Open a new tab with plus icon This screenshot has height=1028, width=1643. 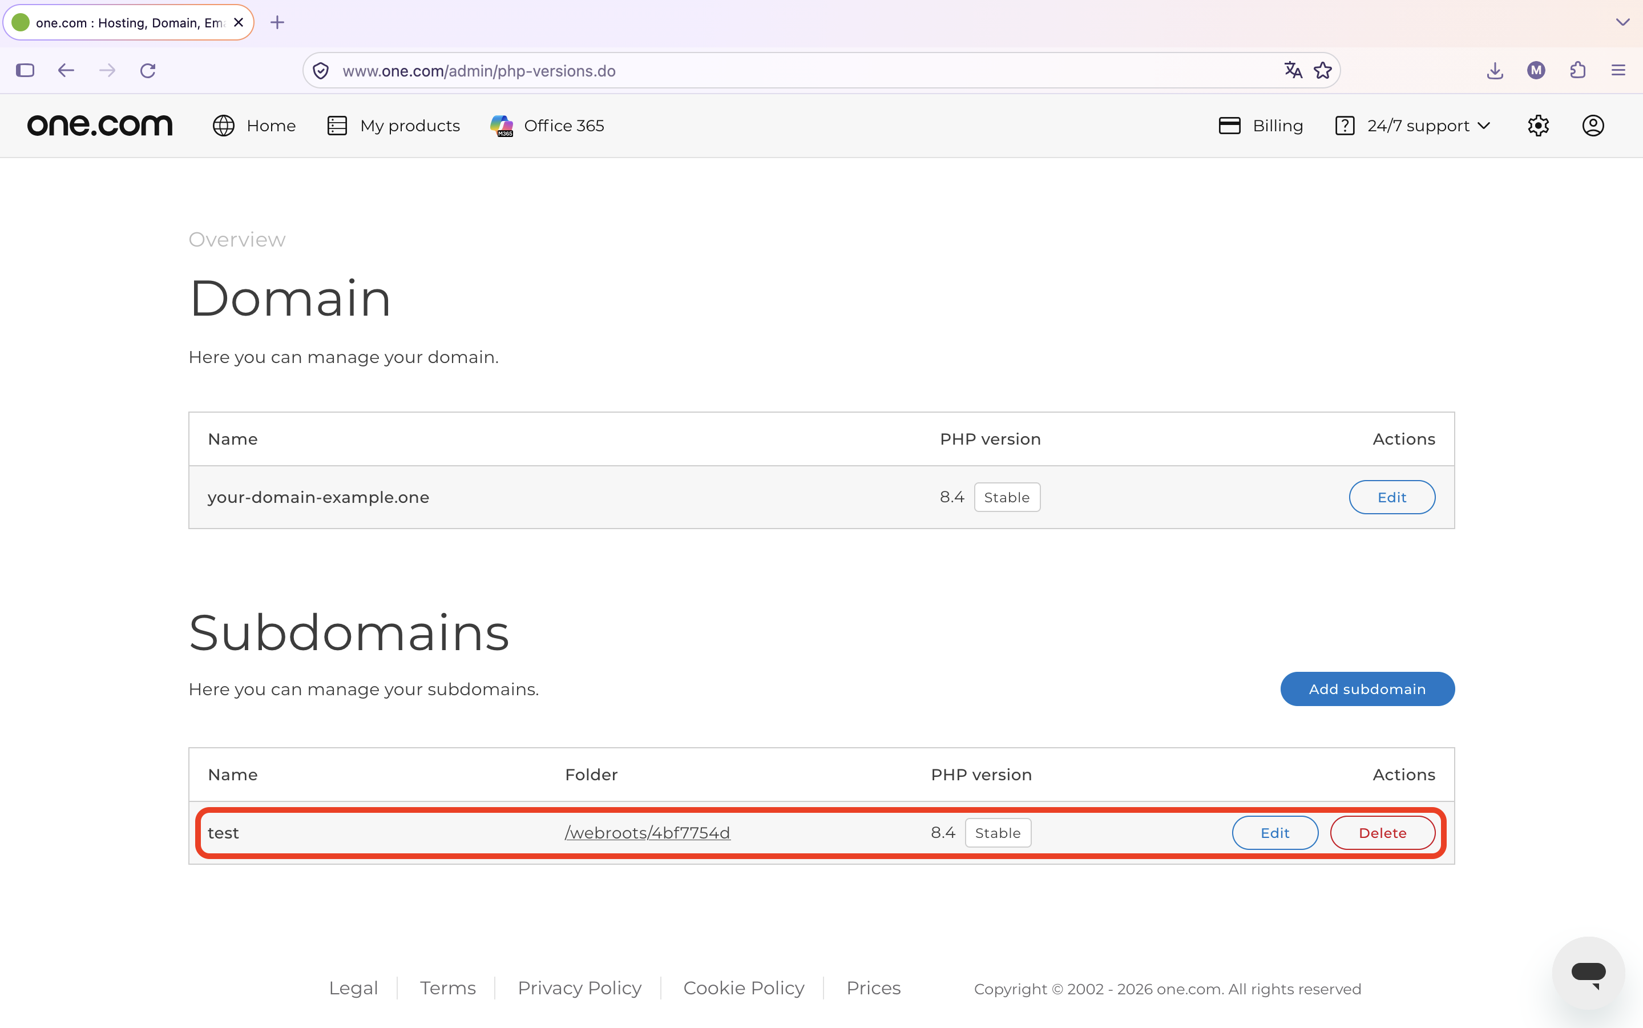click(277, 22)
